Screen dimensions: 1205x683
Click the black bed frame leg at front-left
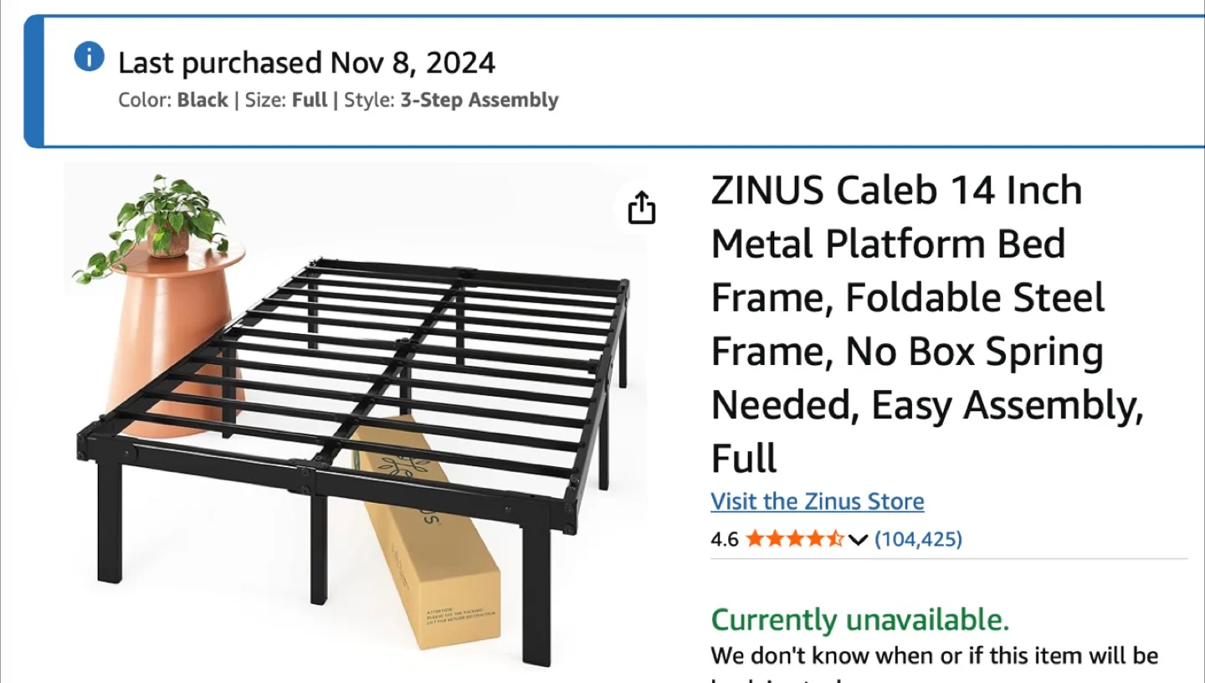click(110, 521)
